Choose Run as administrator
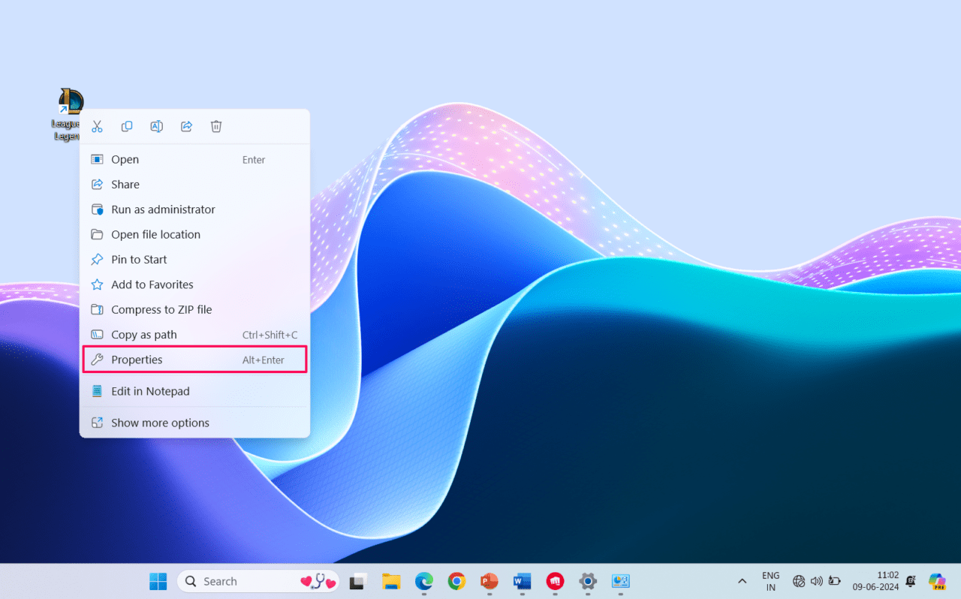961x599 pixels. pos(163,209)
